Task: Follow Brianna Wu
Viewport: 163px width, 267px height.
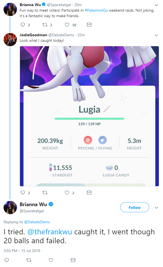Action: tap(134, 208)
